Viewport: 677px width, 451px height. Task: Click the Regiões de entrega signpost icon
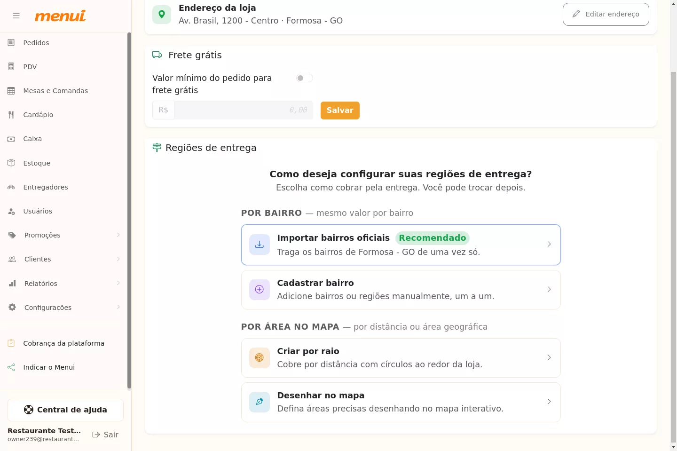[x=157, y=148]
